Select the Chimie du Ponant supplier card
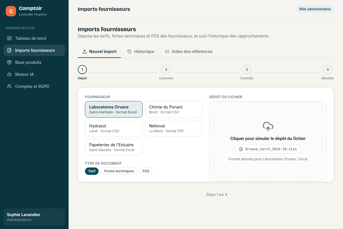Screen dimensions: 343x229 174,109
